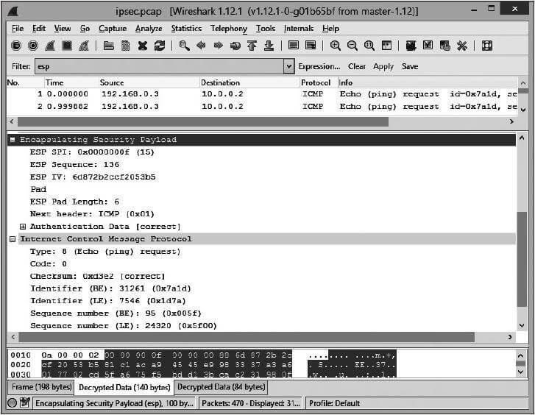Select packet 2 row at time 0.999882

(262, 107)
